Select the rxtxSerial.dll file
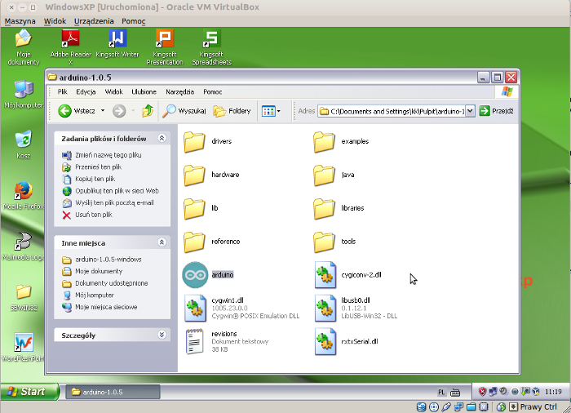Screen dimensions: 571x413 [325, 341]
